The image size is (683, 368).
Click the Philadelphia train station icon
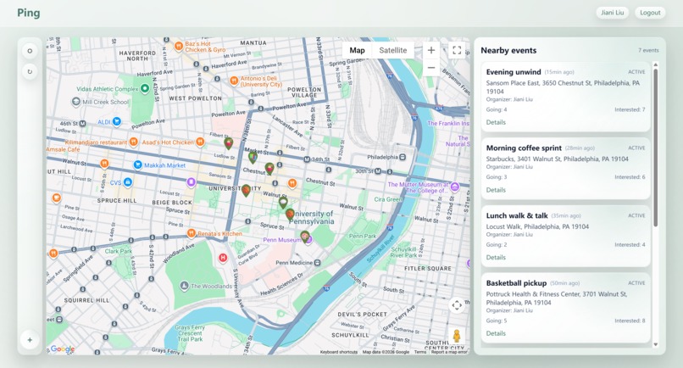(403, 157)
